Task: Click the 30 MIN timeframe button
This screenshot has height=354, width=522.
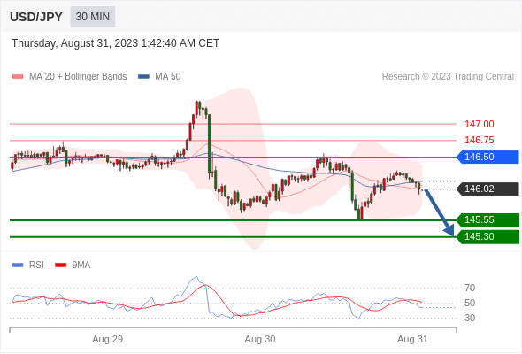Action: [x=93, y=17]
